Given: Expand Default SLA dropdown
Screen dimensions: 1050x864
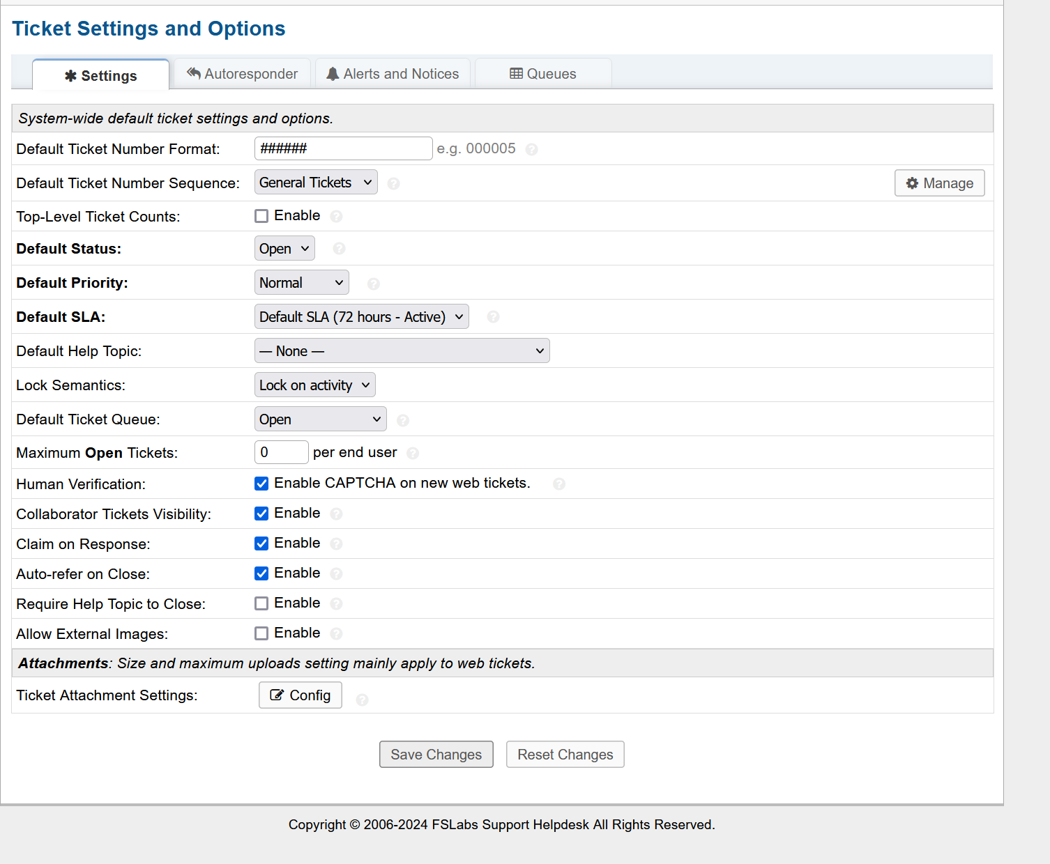Looking at the screenshot, I should 361,317.
